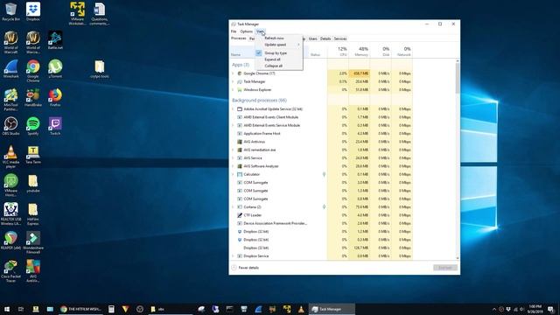Switch to the Services tab
This screenshot has width=560, height=315.
click(x=340, y=38)
